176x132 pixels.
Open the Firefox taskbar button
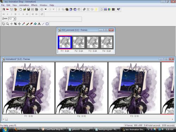point(27,130)
